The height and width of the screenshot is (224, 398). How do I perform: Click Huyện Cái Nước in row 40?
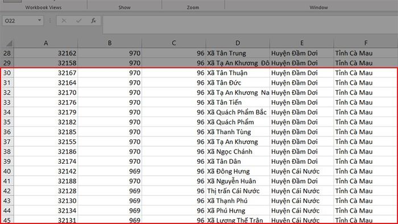tap(301, 171)
